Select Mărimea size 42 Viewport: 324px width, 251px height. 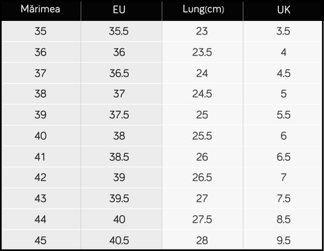(40, 177)
